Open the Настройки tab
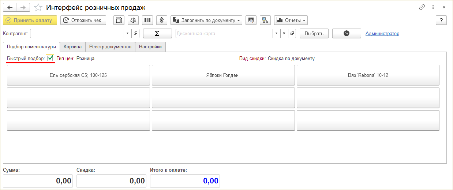The width and height of the screenshot is (453, 190). (150, 47)
